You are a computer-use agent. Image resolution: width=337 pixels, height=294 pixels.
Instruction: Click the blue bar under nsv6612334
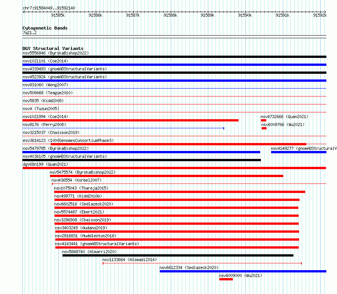(x=243, y=271)
